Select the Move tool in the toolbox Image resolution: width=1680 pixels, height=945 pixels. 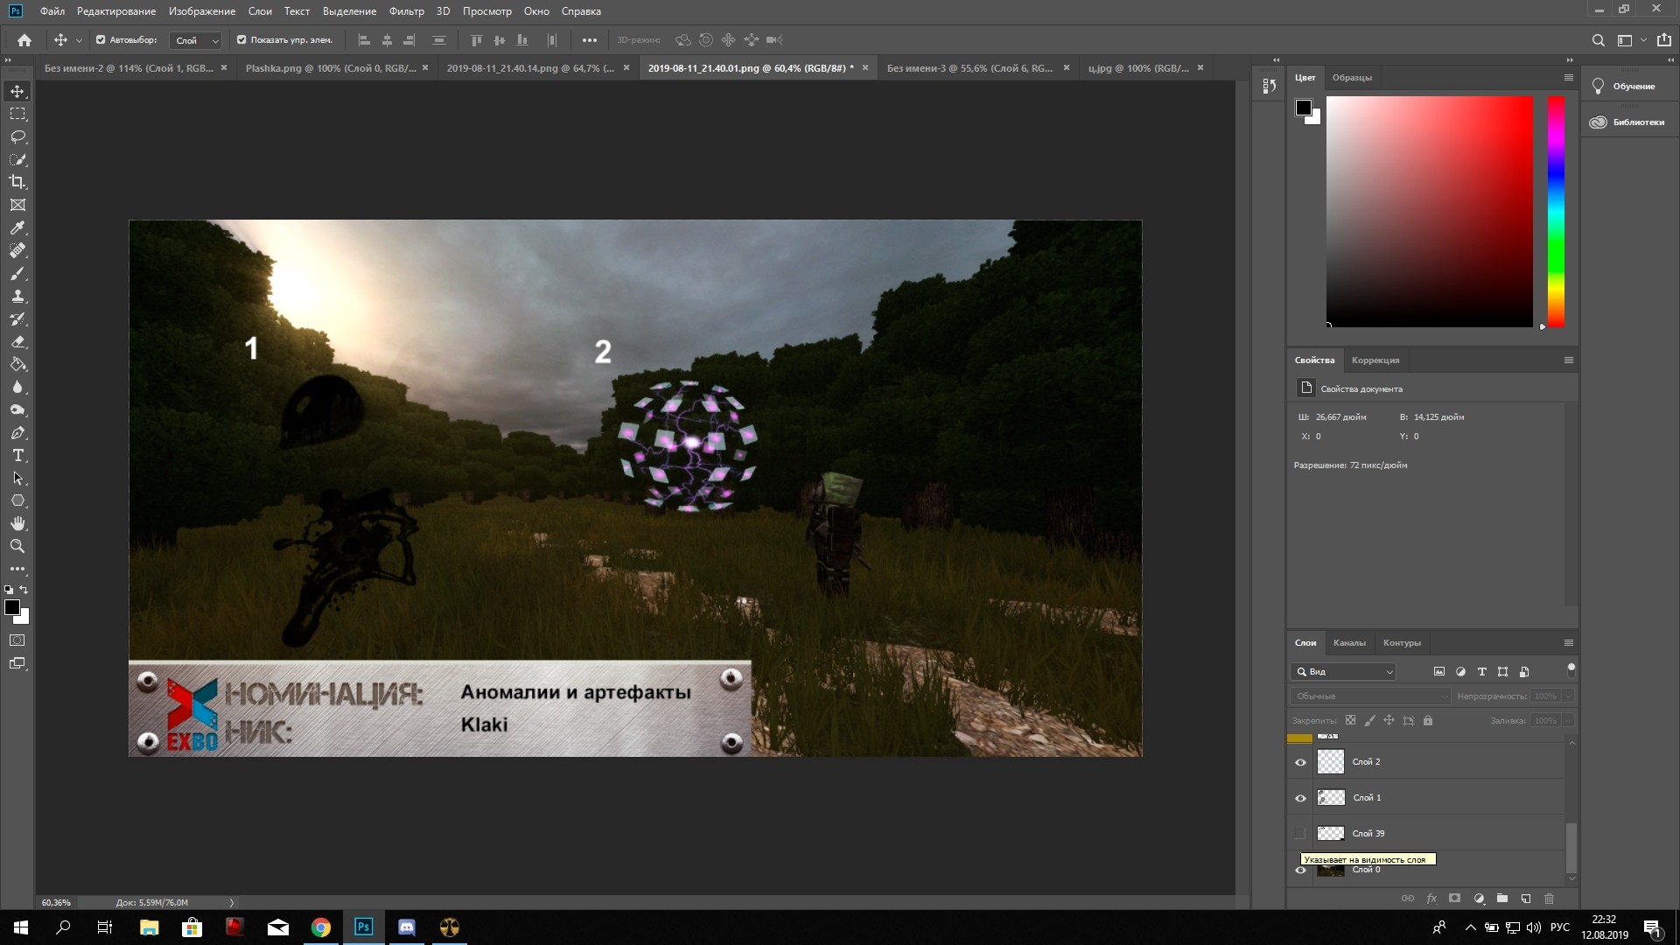(x=17, y=91)
